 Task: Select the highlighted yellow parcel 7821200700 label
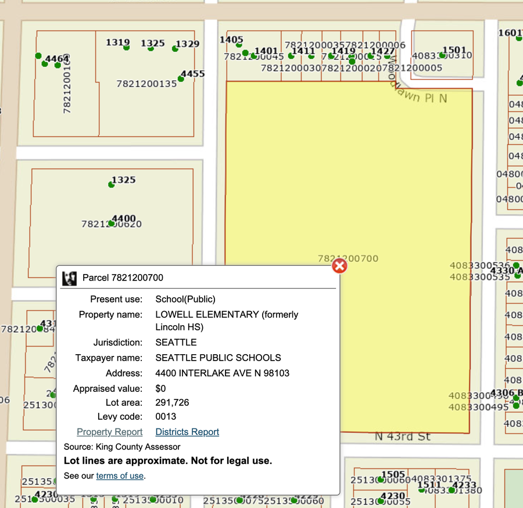coord(348,258)
